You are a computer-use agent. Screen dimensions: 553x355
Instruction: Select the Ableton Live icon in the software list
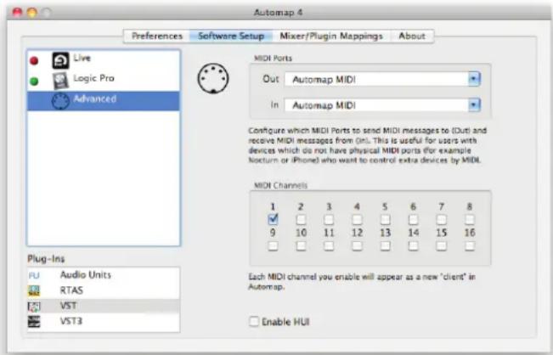coord(60,60)
